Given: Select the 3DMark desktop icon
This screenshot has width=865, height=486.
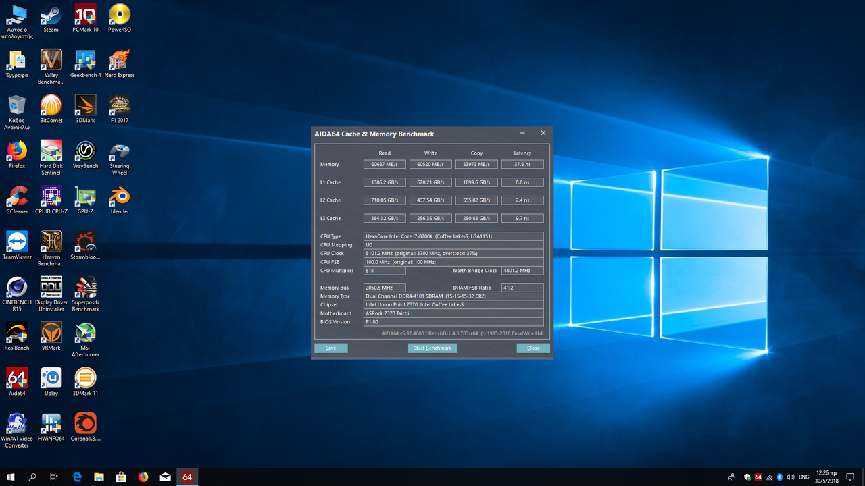Looking at the screenshot, I should point(85,109).
